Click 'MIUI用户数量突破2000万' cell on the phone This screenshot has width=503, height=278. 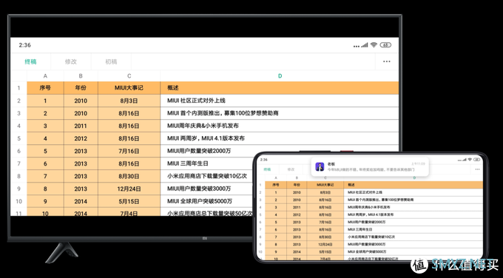click(413, 222)
